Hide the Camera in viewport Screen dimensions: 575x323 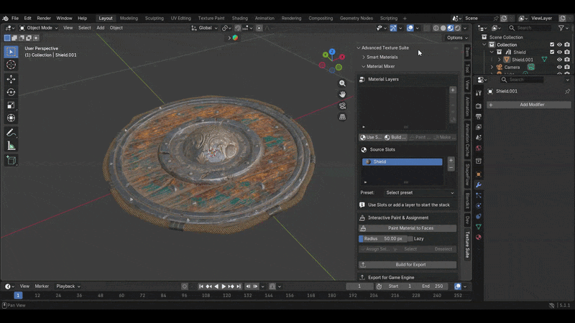click(560, 67)
